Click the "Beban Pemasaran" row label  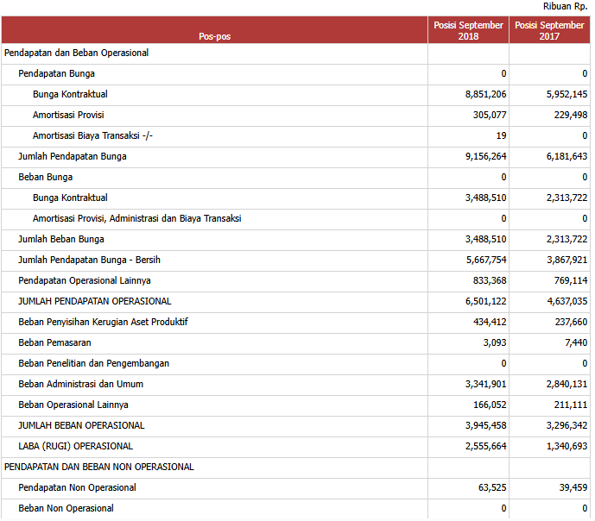pos(54,342)
